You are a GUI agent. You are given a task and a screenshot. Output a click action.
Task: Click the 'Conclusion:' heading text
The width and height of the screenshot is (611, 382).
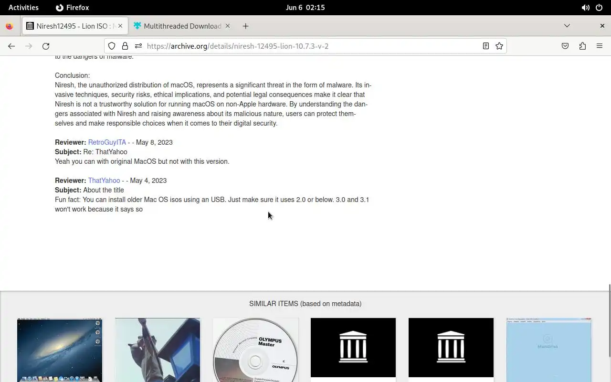click(x=72, y=75)
